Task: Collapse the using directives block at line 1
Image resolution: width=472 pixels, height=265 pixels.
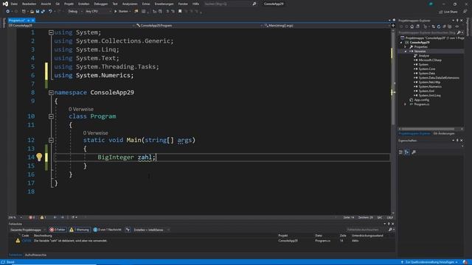Action: pos(51,32)
